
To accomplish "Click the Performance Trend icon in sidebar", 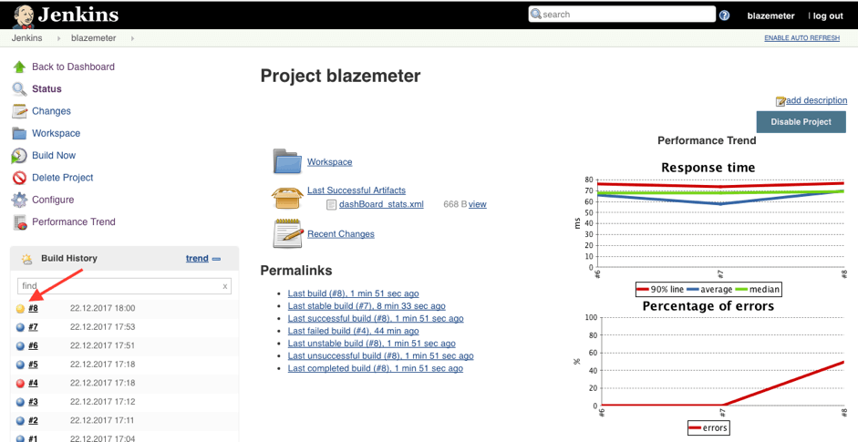I will coord(19,222).
